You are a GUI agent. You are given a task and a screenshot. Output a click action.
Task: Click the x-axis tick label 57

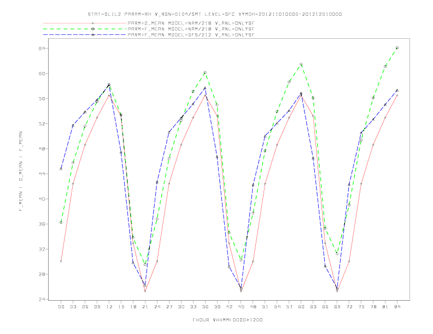tap(289, 307)
